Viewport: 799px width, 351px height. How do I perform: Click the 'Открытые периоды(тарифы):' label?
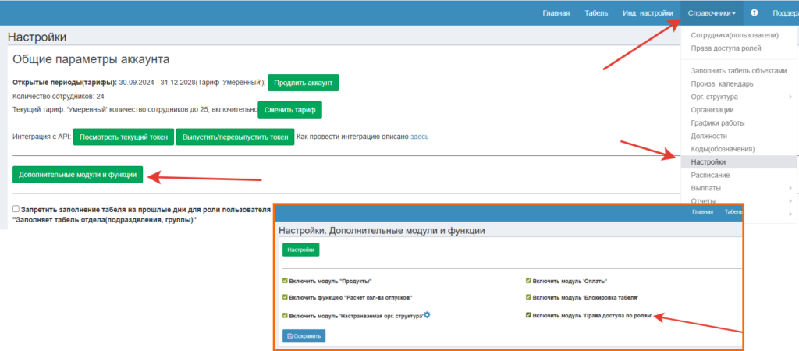tap(65, 83)
